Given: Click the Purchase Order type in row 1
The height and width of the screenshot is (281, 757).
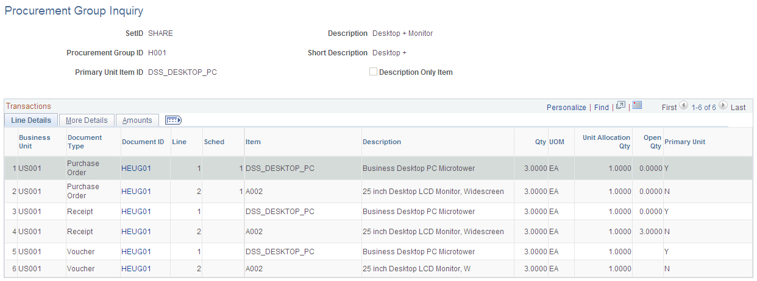Looking at the screenshot, I should coord(83,168).
